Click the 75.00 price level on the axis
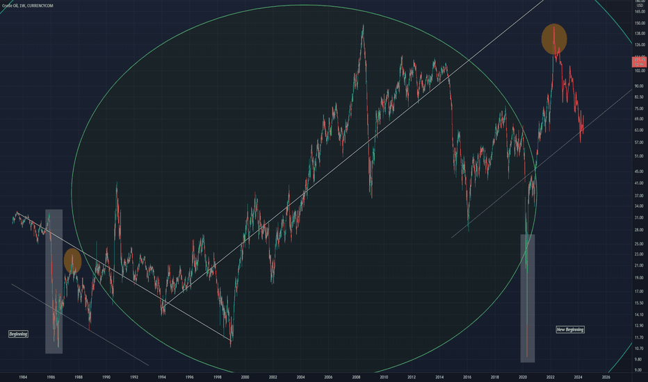Image resolution: width=648 pixels, height=382 pixels. point(640,108)
